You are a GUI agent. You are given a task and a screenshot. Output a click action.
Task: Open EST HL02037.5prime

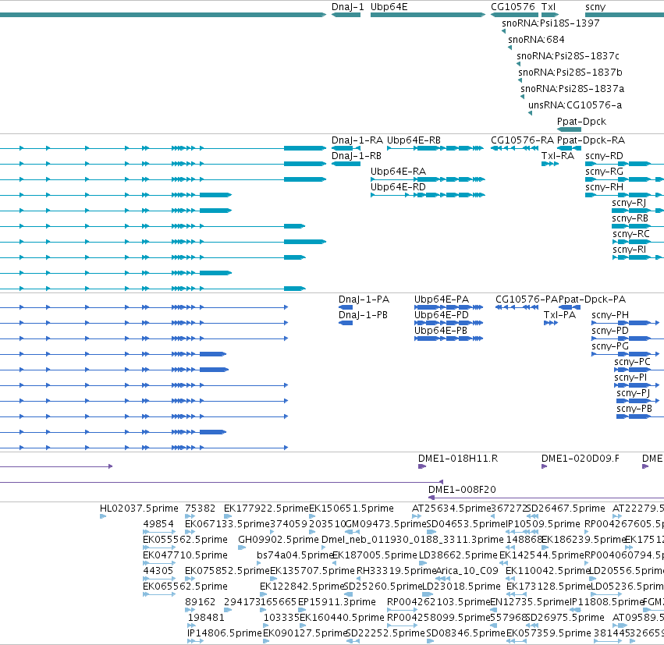103,516
